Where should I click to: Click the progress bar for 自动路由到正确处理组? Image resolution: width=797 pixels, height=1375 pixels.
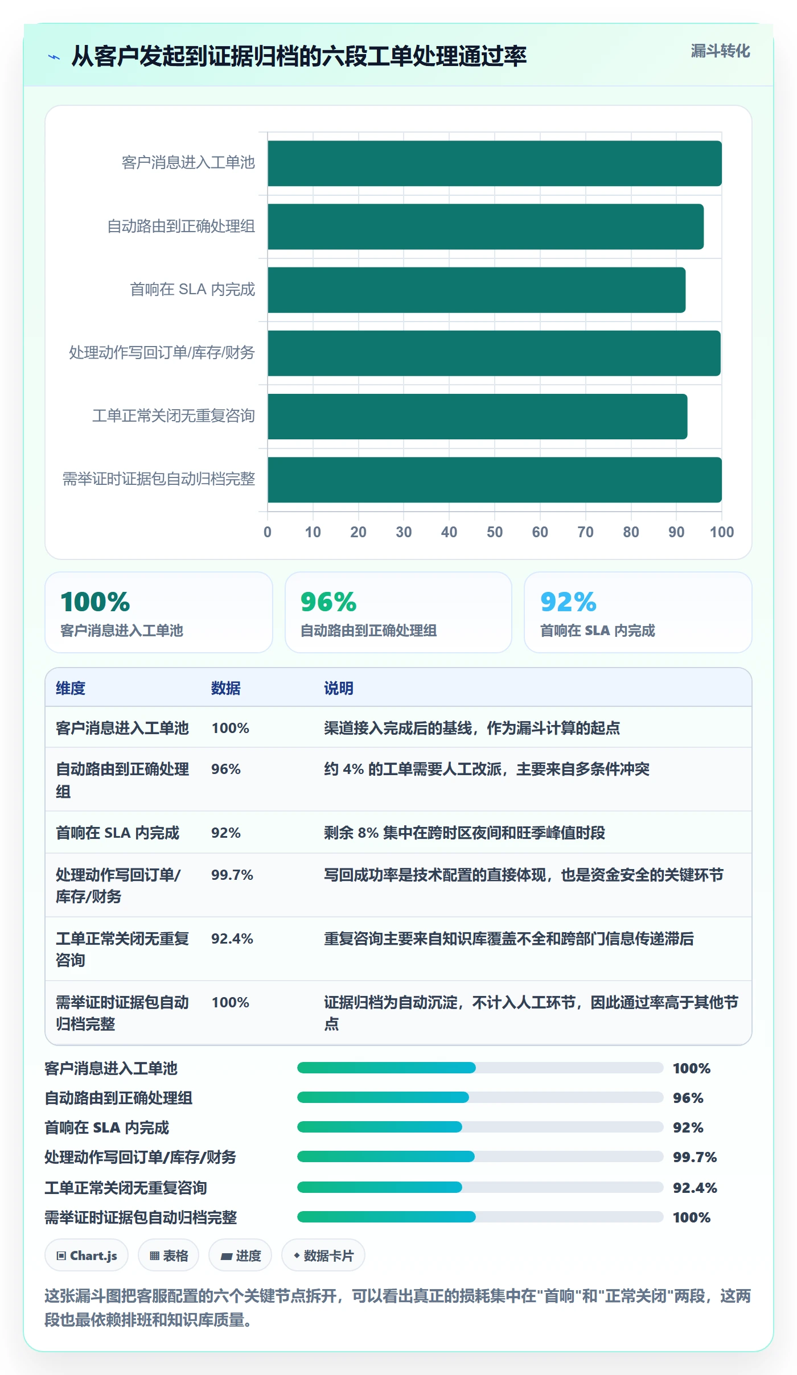(480, 1097)
